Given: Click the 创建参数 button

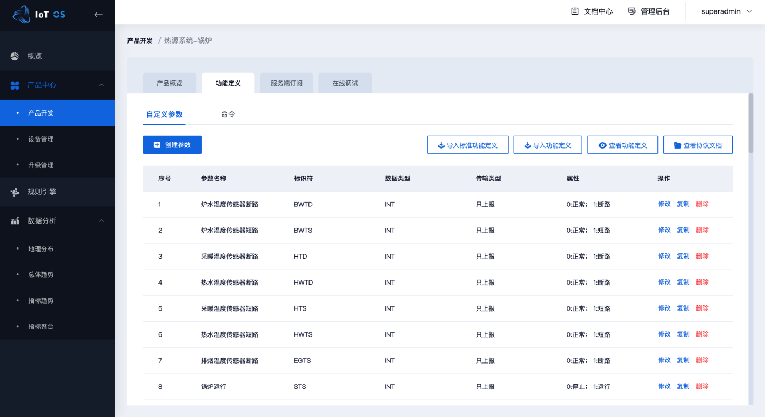Looking at the screenshot, I should 172,145.
